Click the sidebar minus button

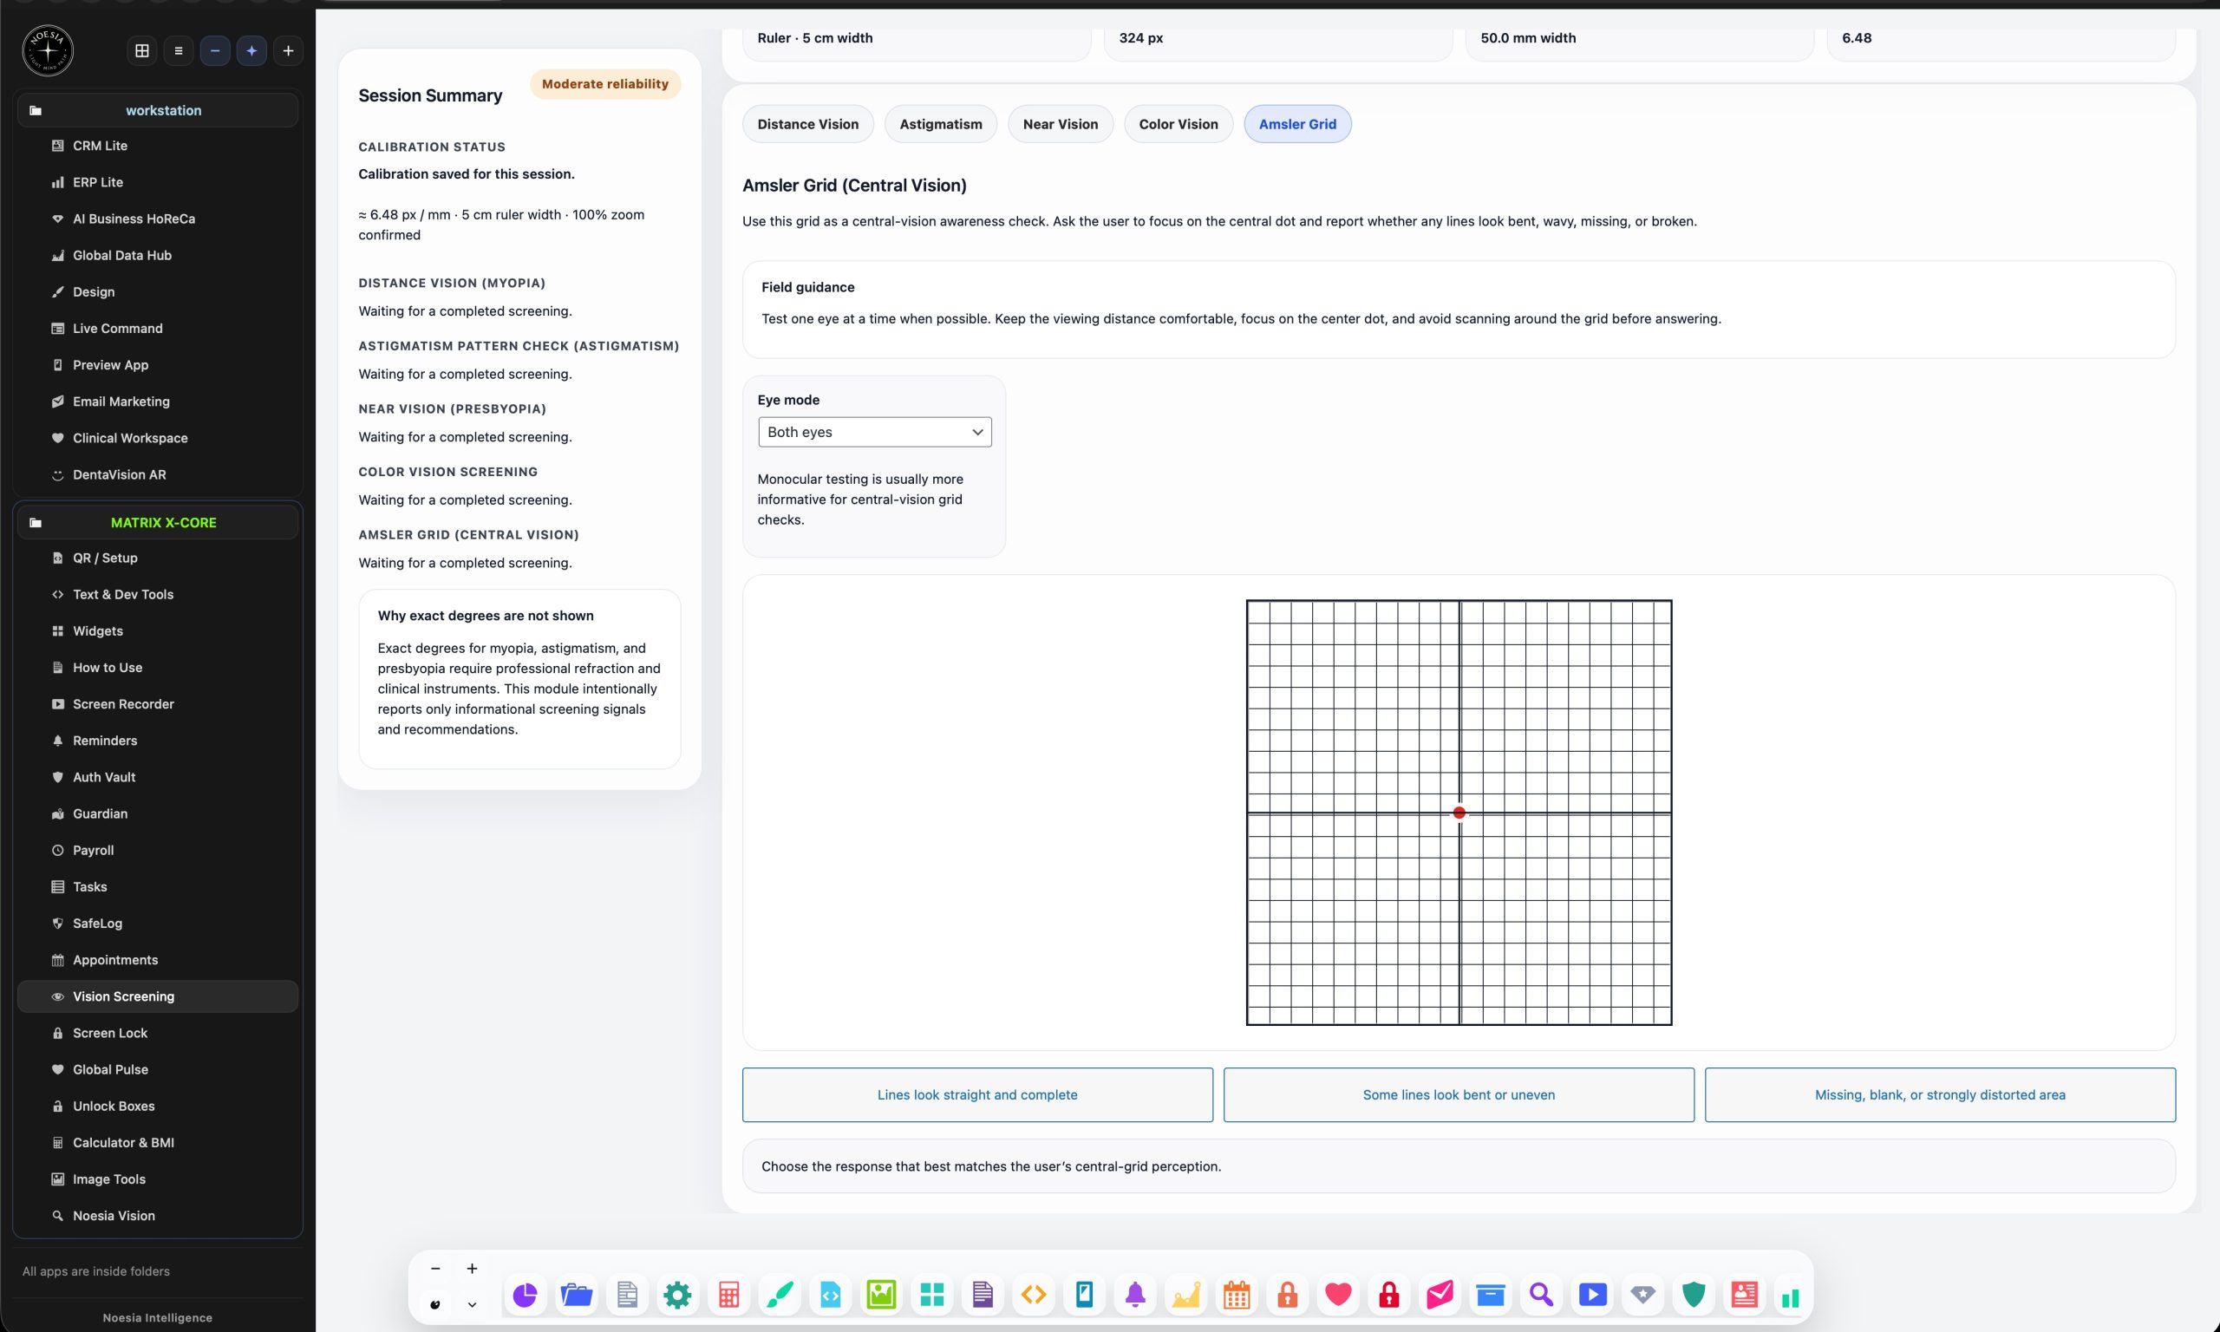[x=215, y=51]
